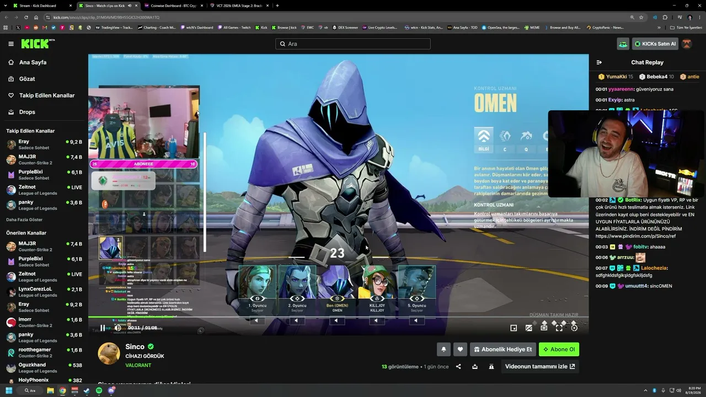The image size is (706, 397).
Task: Open Tüm Yer İşaretleri folder
Action: [687, 27]
